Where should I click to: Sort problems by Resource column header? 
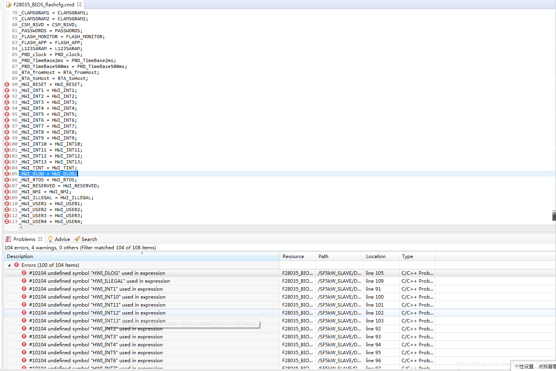click(298, 256)
